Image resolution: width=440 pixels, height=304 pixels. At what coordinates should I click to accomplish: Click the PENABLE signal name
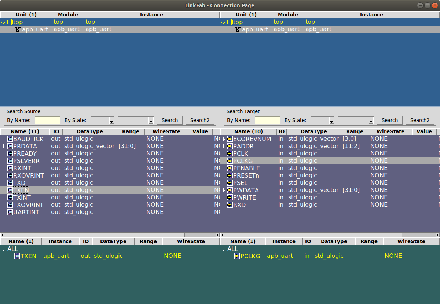coord(246,168)
